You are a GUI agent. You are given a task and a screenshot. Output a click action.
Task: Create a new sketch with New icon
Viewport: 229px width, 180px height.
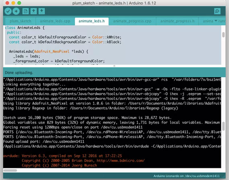coord(26,11)
